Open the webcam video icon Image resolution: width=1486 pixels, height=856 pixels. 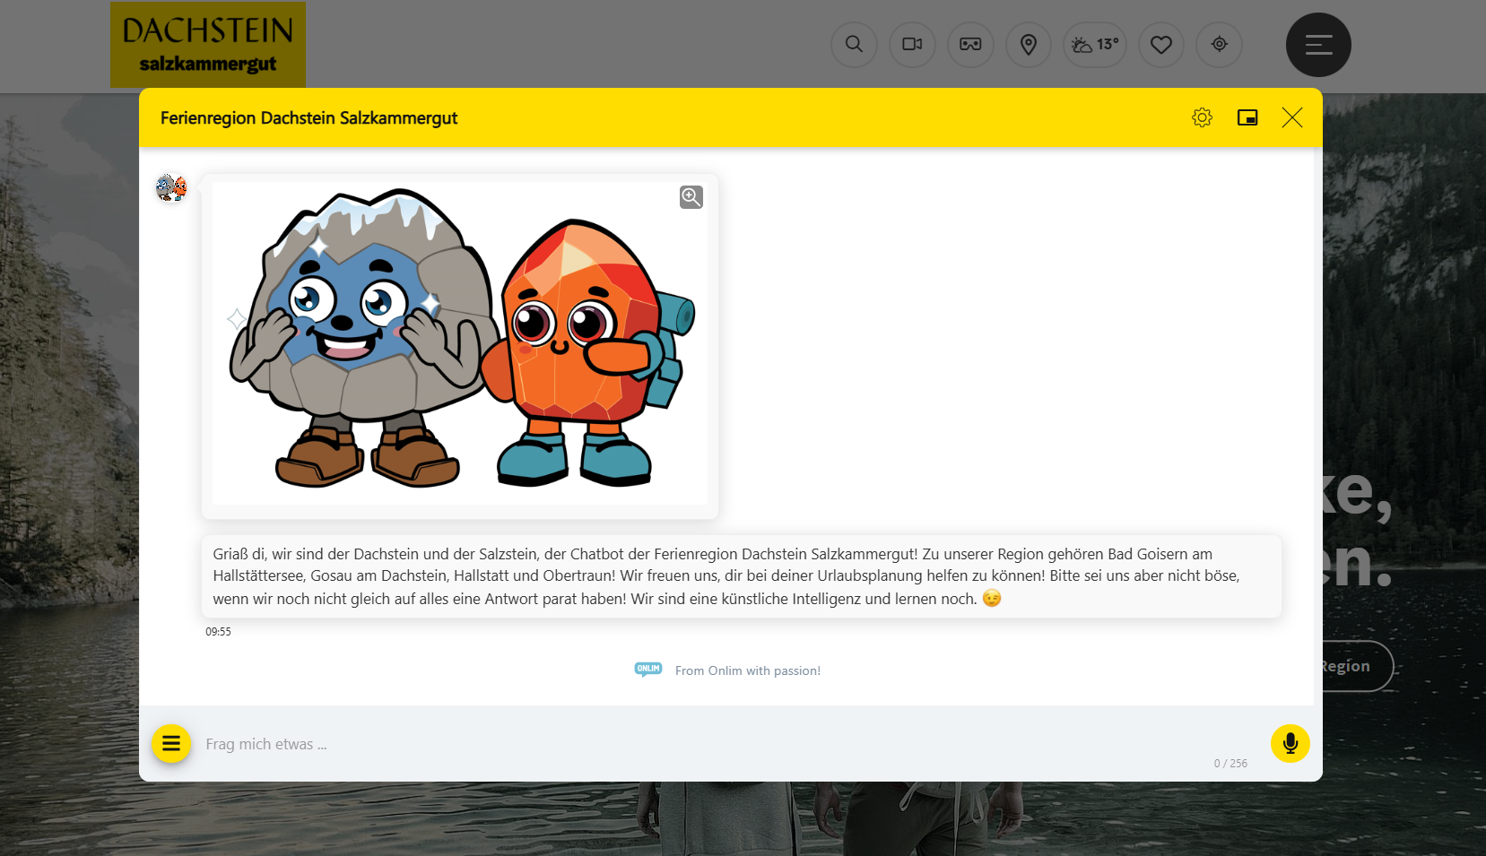[912, 45]
